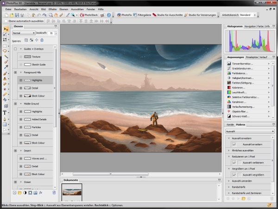The height and width of the screenshot is (209, 278).
Task: Click the blue Help icon
Action: pyautogui.click(x=109, y=15)
